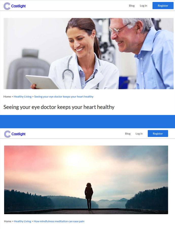
Task: Open Blog in the top header
Action: [x=132, y=6]
